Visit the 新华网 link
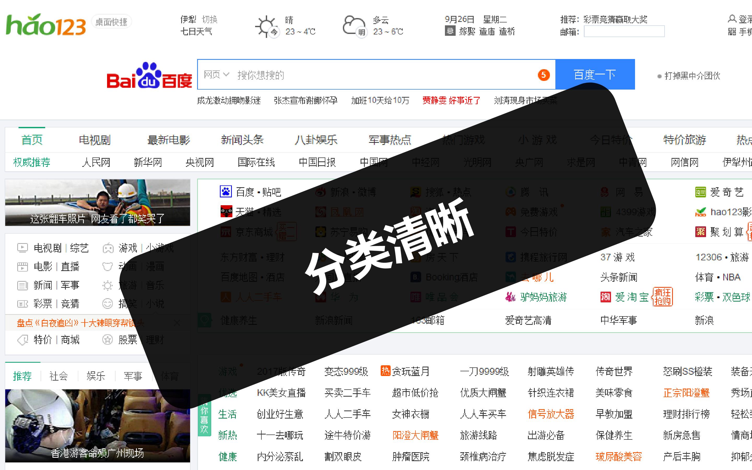 coord(148,162)
